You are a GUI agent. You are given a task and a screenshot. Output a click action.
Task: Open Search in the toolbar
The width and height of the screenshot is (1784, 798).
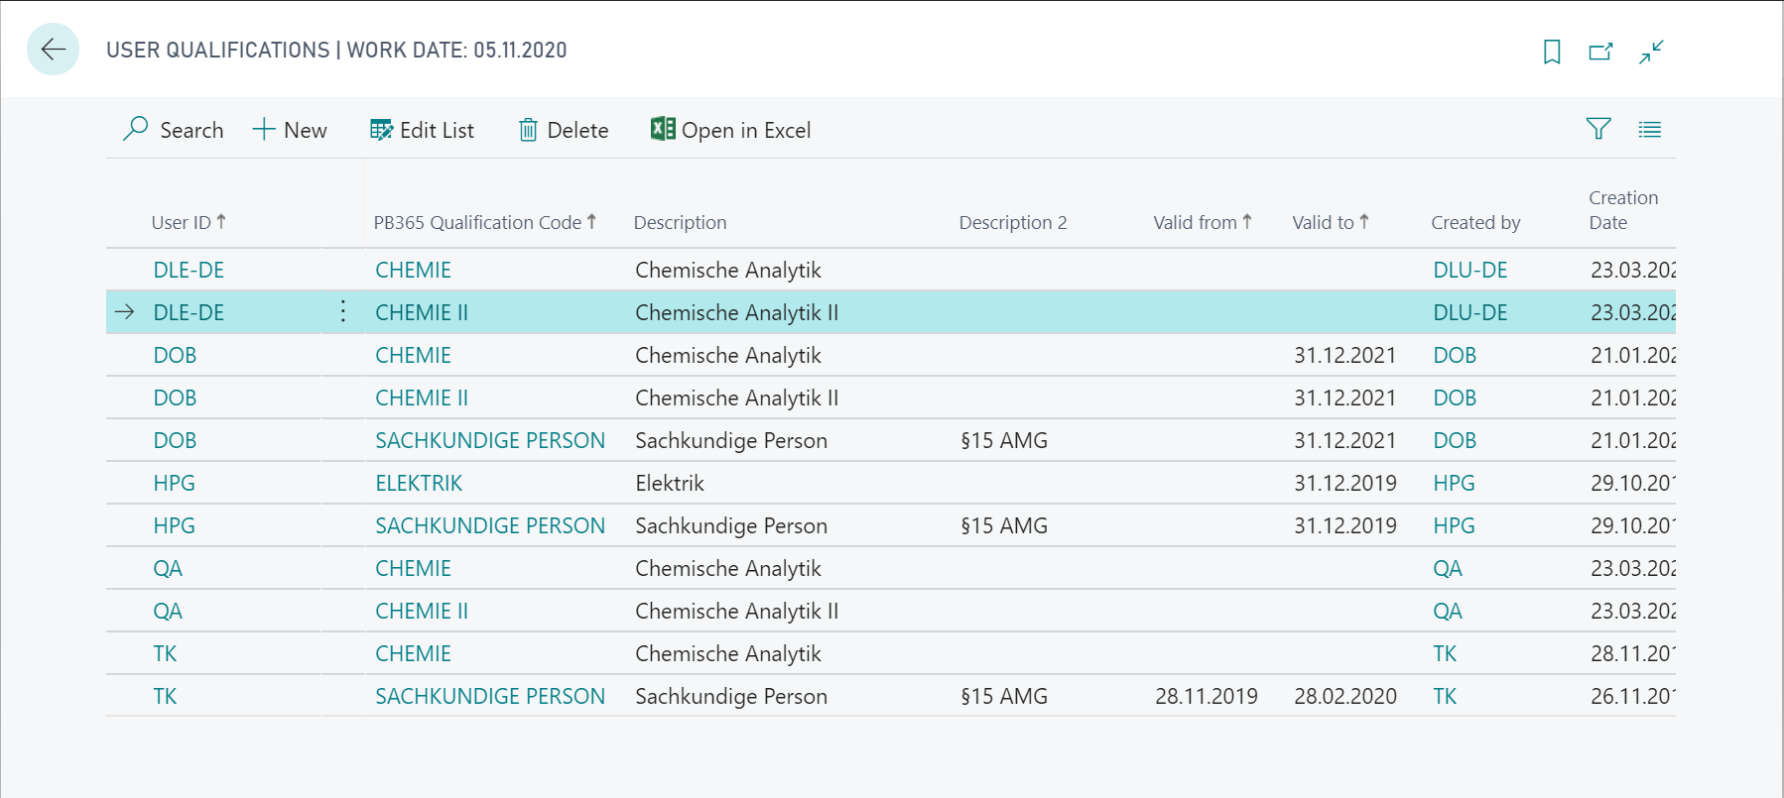(174, 130)
